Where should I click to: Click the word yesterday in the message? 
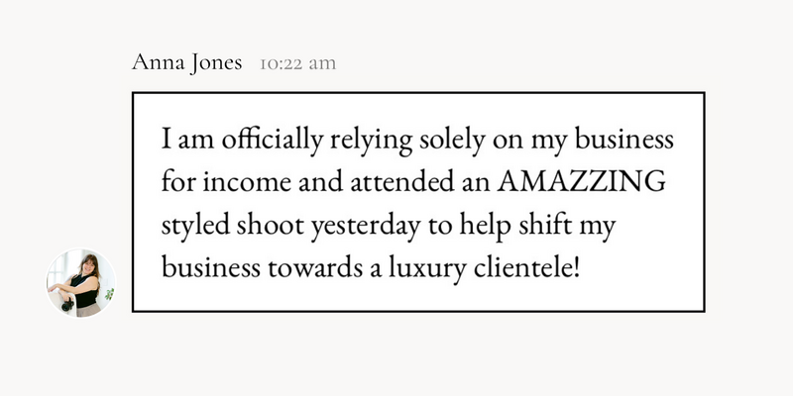[365, 228]
